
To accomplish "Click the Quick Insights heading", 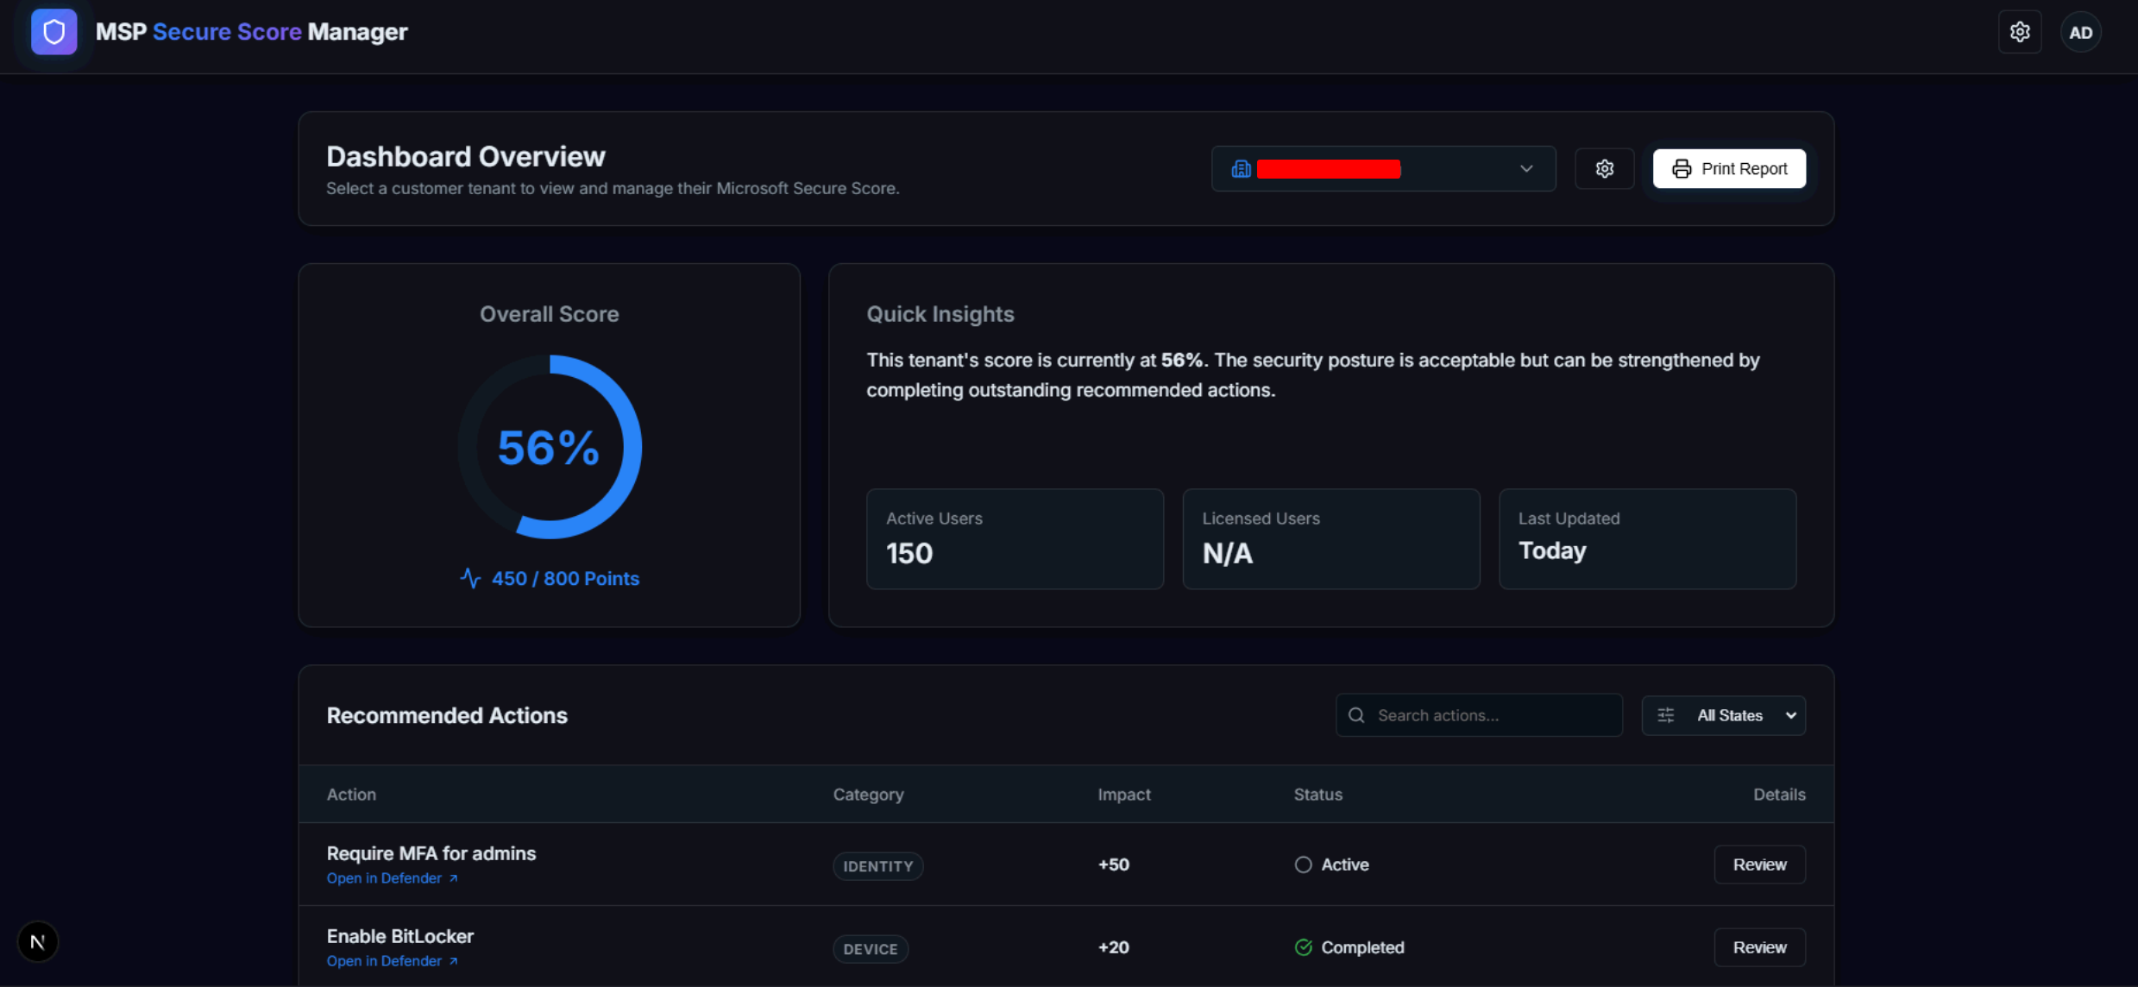I will click(940, 314).
